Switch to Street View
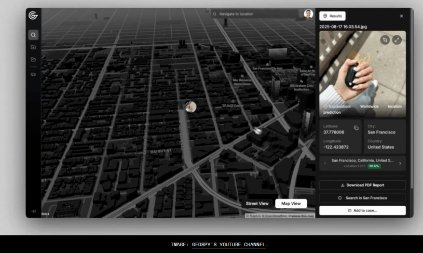Image resolution: width=423 pixels, height=253 pixels. (x=257, y=204)
